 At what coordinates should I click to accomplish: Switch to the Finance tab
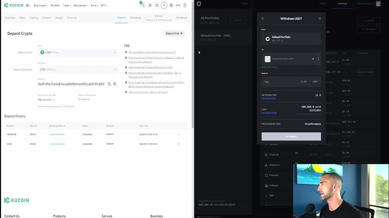(72, 18)
